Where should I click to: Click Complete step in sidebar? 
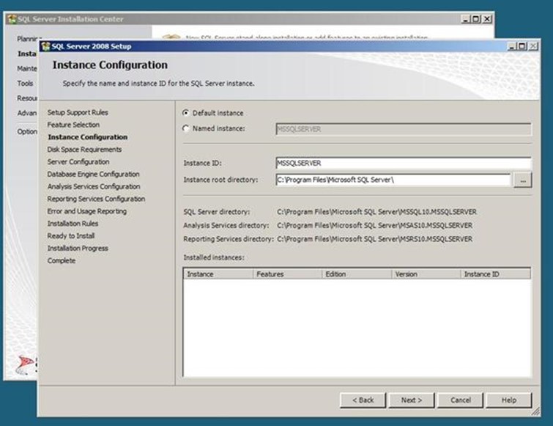(x=62, y=260)
